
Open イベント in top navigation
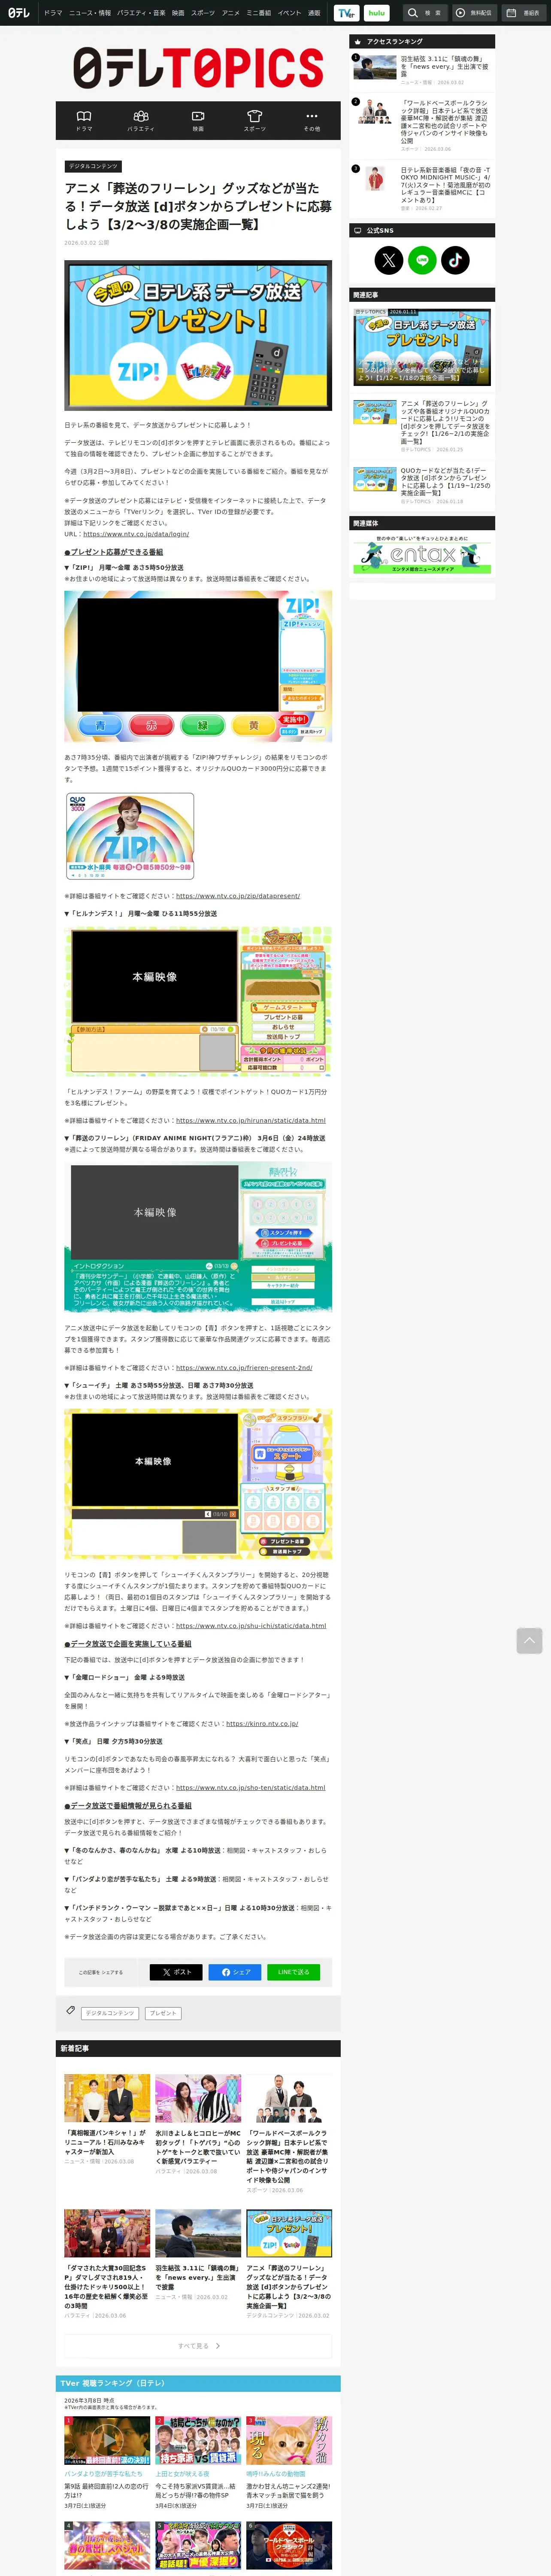tap(290, 13)
